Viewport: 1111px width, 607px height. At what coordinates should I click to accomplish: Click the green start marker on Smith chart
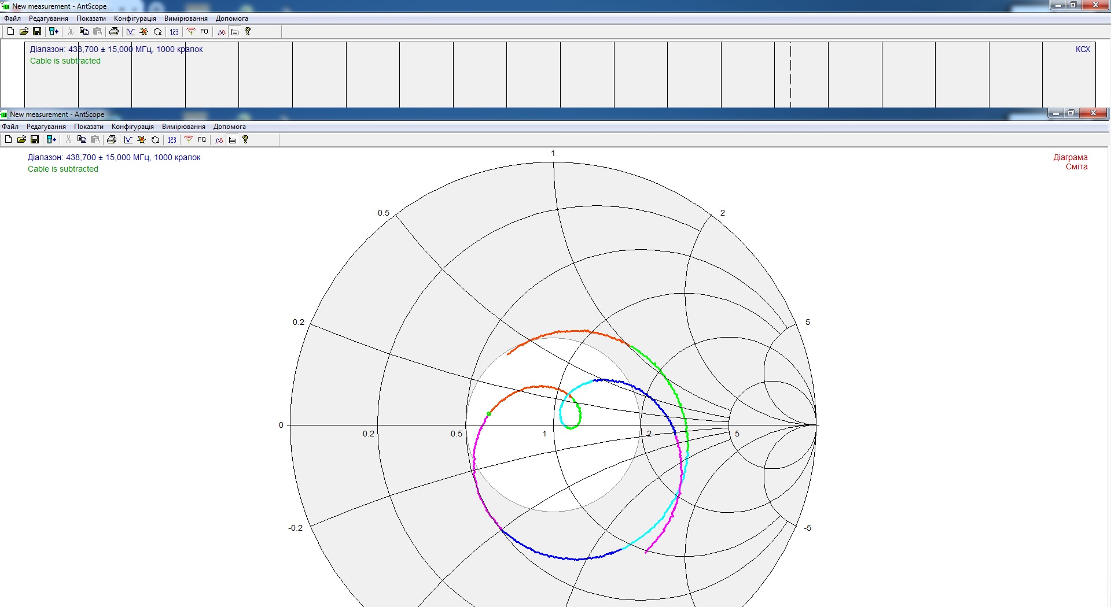click(489, 414)
